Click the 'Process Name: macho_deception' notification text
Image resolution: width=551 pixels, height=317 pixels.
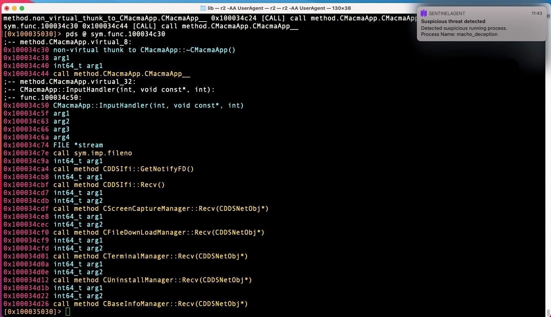[x=459, y=34]
